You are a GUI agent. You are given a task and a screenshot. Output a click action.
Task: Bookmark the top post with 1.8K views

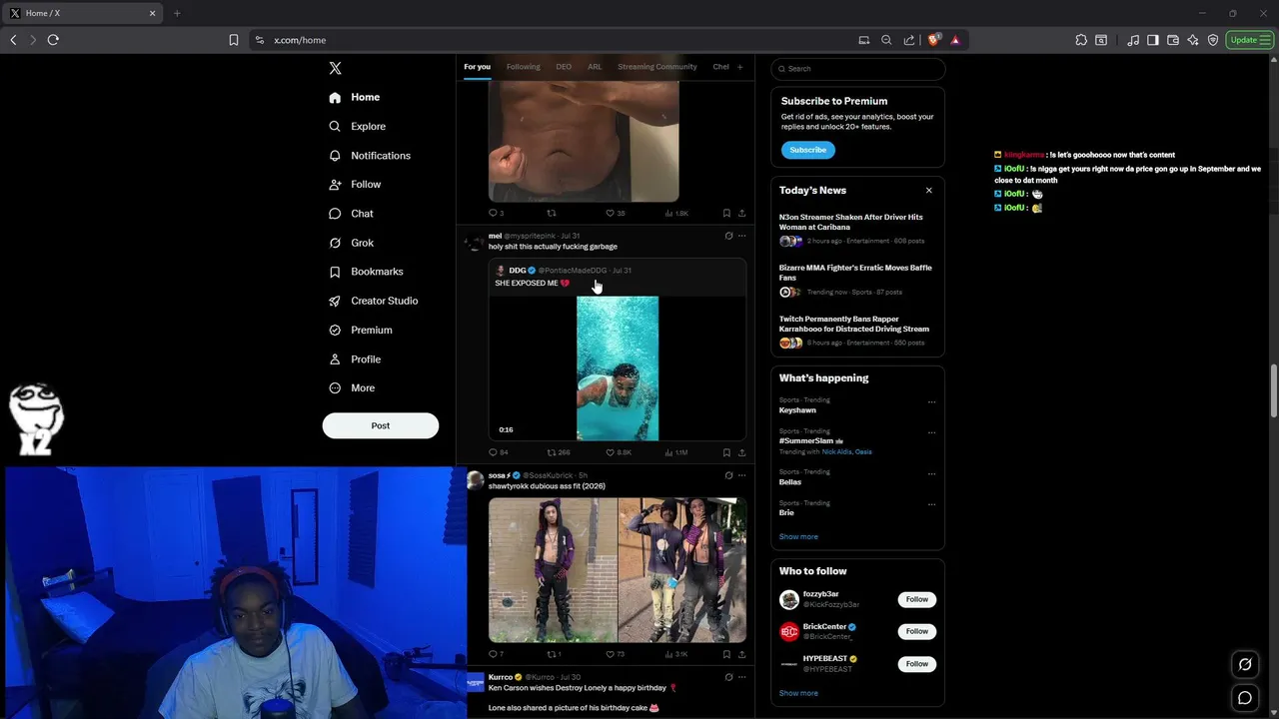726,213
